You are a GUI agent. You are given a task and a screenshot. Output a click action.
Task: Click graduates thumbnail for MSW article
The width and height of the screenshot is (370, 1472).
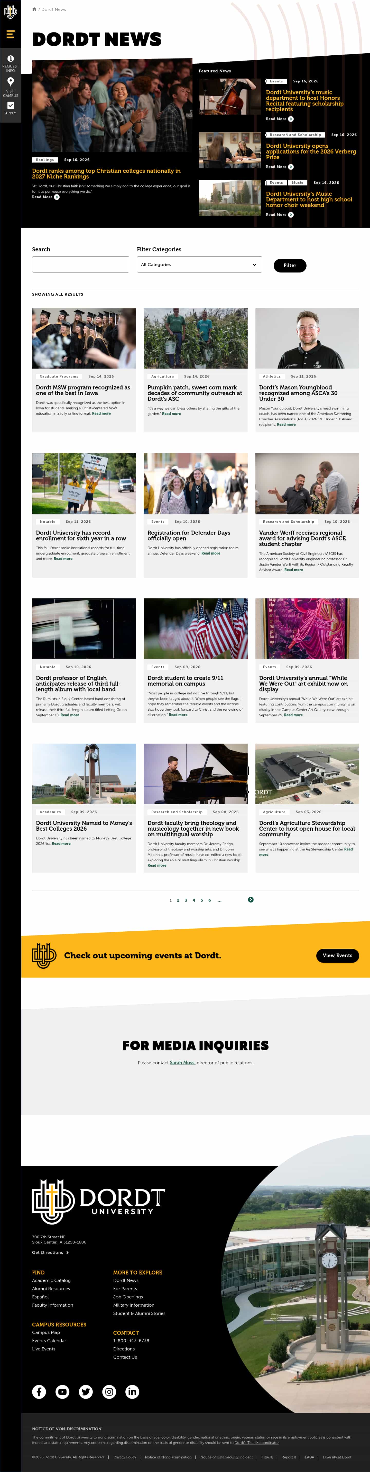coord(84,338)
